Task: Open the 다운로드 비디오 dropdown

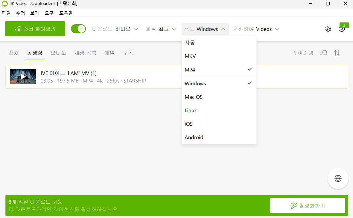Action: [x=115, y=29]
